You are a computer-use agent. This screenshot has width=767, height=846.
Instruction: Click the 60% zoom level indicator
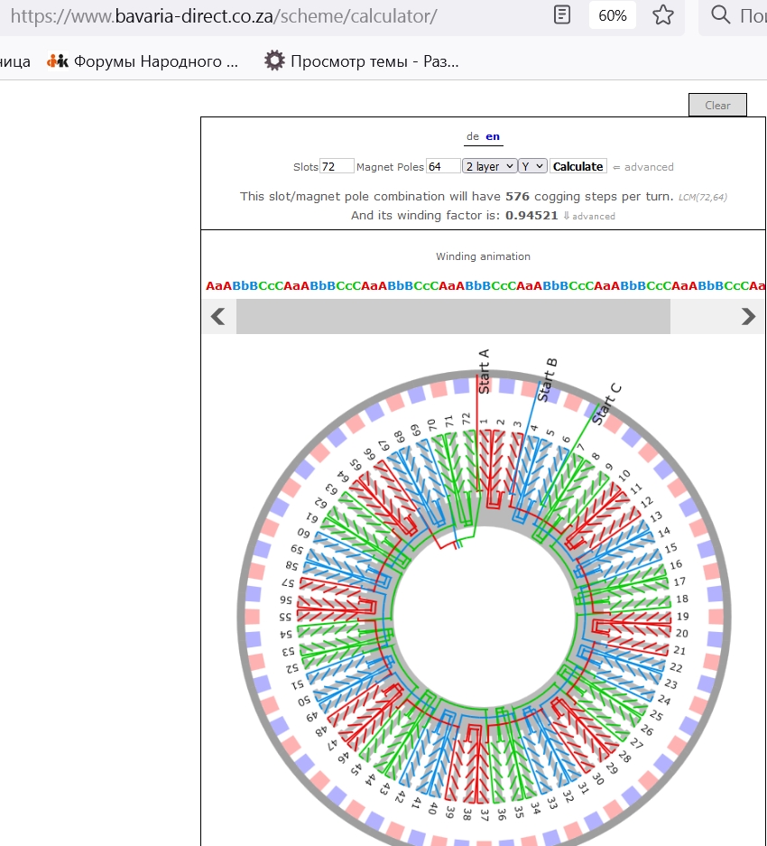click(x=613, y=15)
